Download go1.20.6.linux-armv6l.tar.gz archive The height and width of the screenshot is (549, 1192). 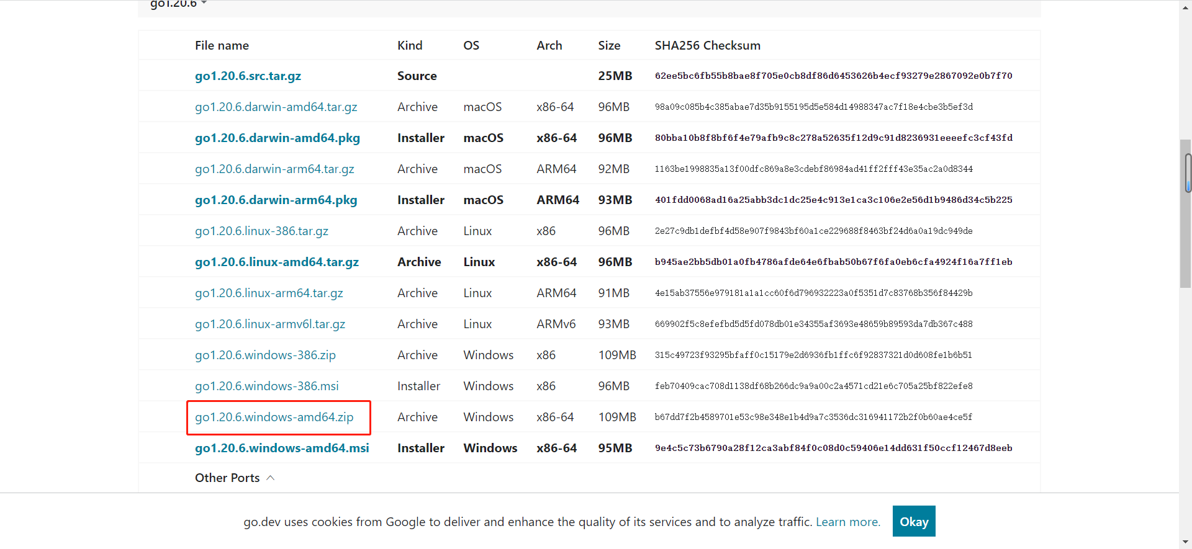pyautogui.click(x=269, y=324)
